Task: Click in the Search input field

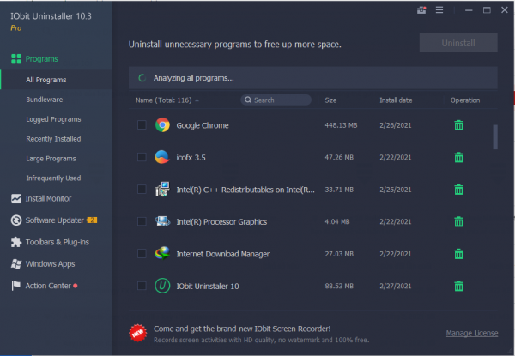Action: click(x=276, y=100)
